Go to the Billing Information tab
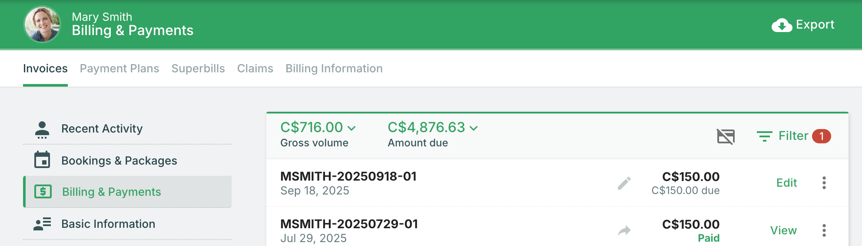The width and height of the screenshot is (862, 246). coord(334,68)
